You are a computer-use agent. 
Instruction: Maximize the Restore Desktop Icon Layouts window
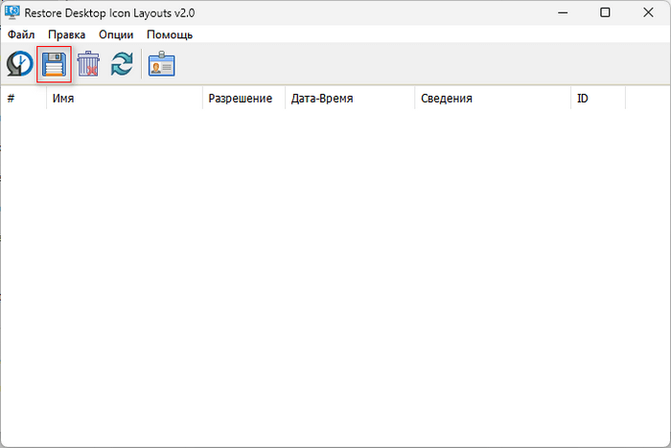click(605, 12)
